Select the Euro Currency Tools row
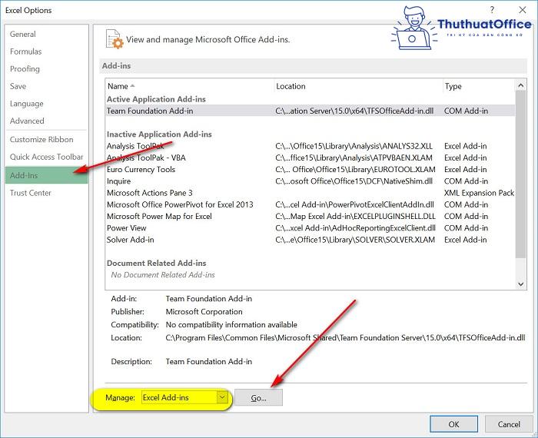The image size is (538, 438). pyautogui.click(x=311, y=170)
